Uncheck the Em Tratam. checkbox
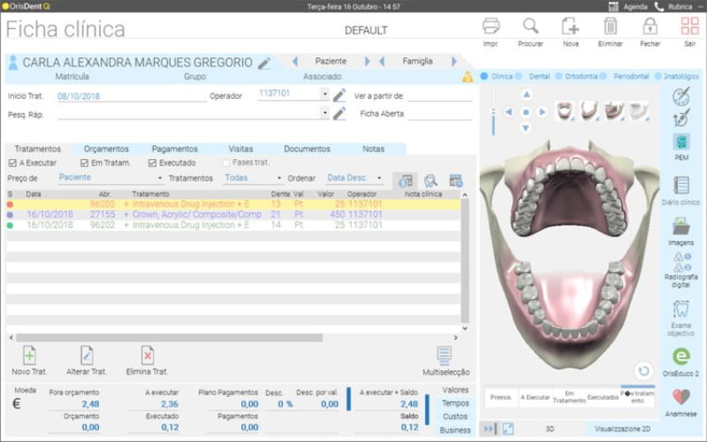This screenshot has width=707, height=442. 85,163
